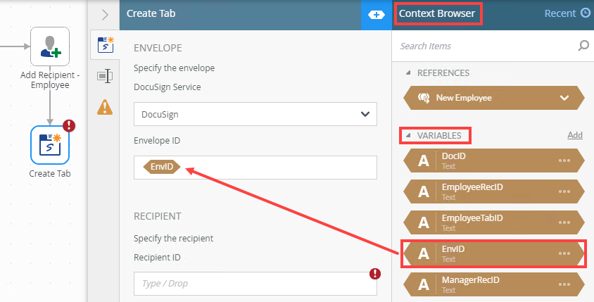Open the properties tab icon below Create Tab
Viewport: 594px width, 302px height.
click(x=105, y=76)
